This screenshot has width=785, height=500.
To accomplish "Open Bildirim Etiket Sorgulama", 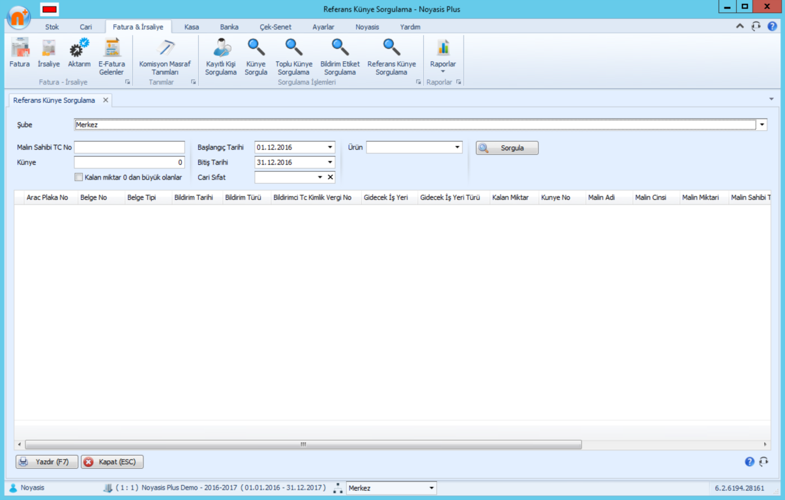I will click(x=340, y=57).
